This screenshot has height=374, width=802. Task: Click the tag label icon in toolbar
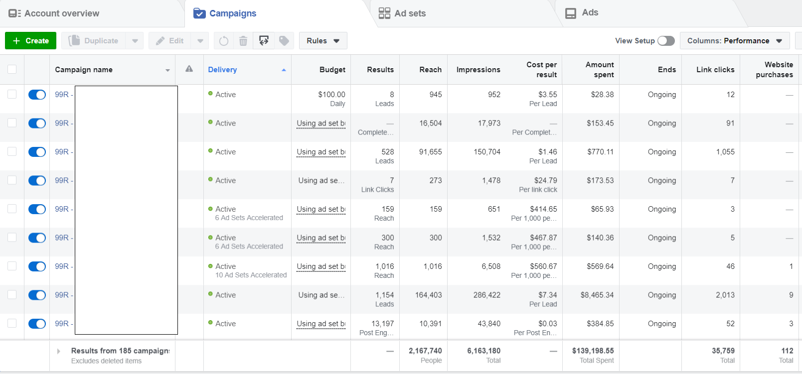[x=284, y=41]
